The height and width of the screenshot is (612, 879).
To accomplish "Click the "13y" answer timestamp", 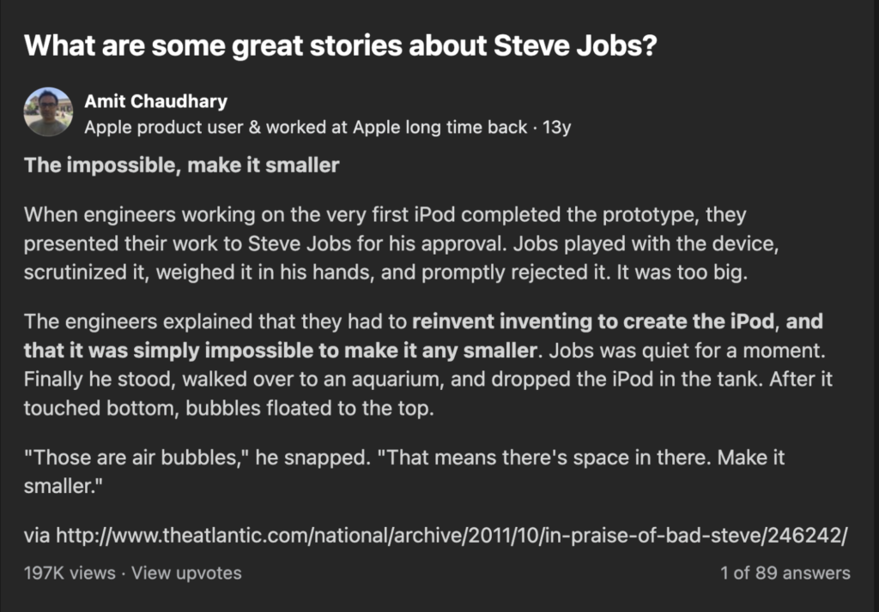I will pyautogui.click(x=557, y=128).
